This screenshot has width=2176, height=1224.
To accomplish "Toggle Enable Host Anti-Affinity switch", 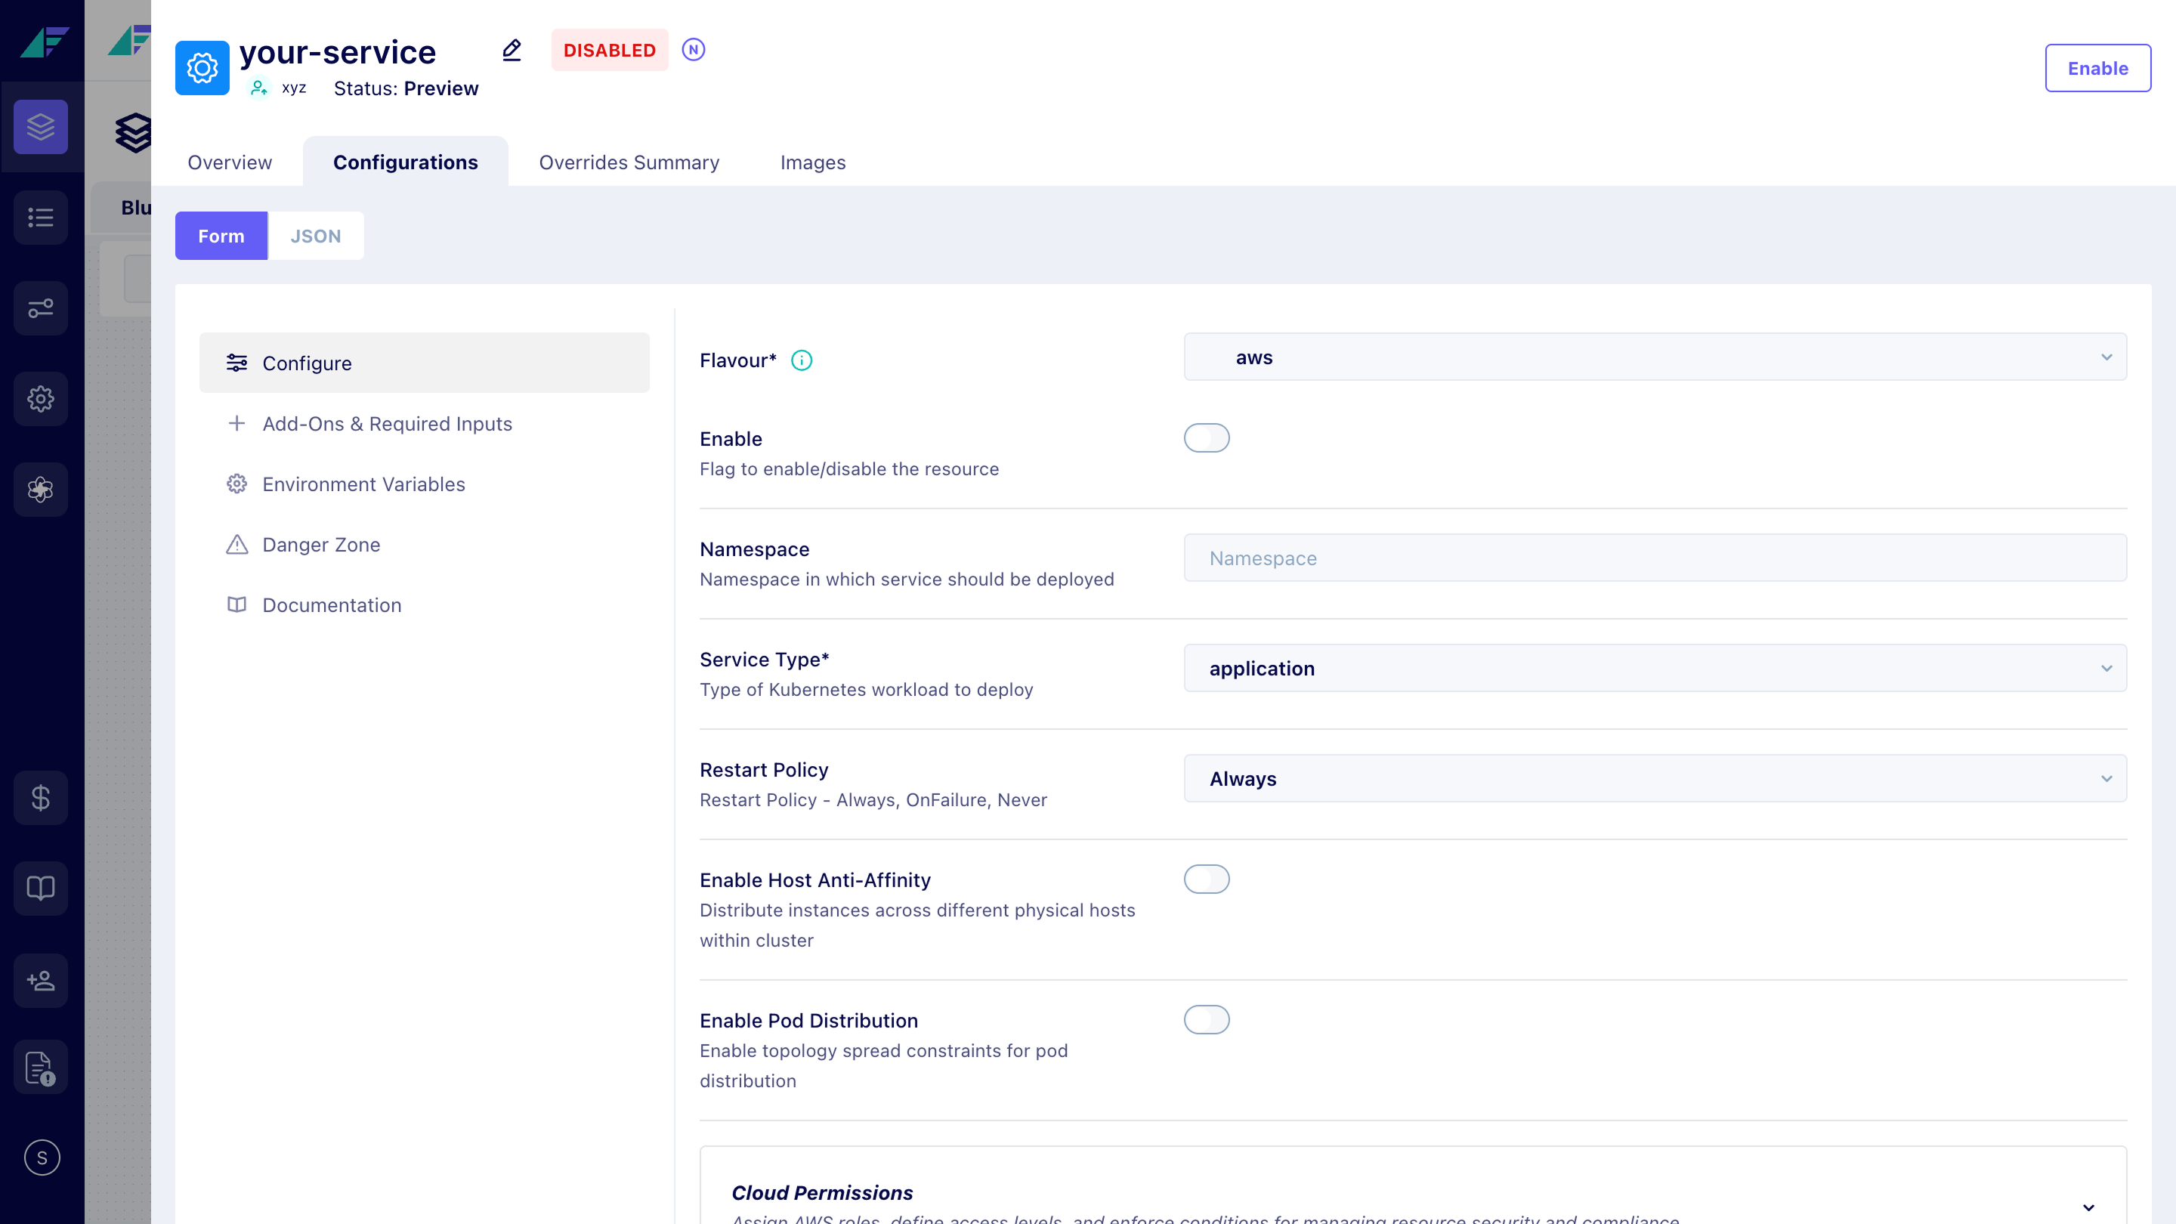I will pyautogui.click(x=1205, y=879).
